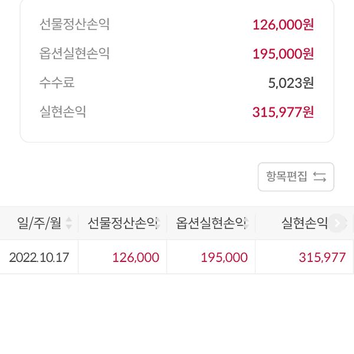This screenshot has width=354, height=354.
Task: Select the 일/주/월 column header text
Action: coord(39,223)
